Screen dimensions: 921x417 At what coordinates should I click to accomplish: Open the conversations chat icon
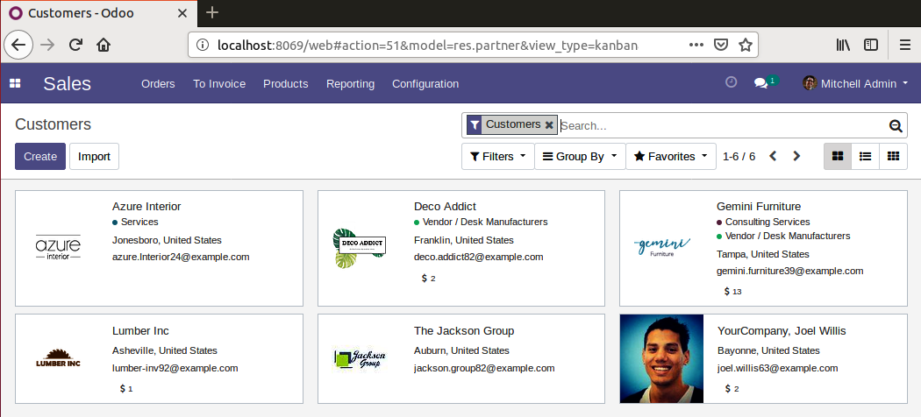click(761, 83)
